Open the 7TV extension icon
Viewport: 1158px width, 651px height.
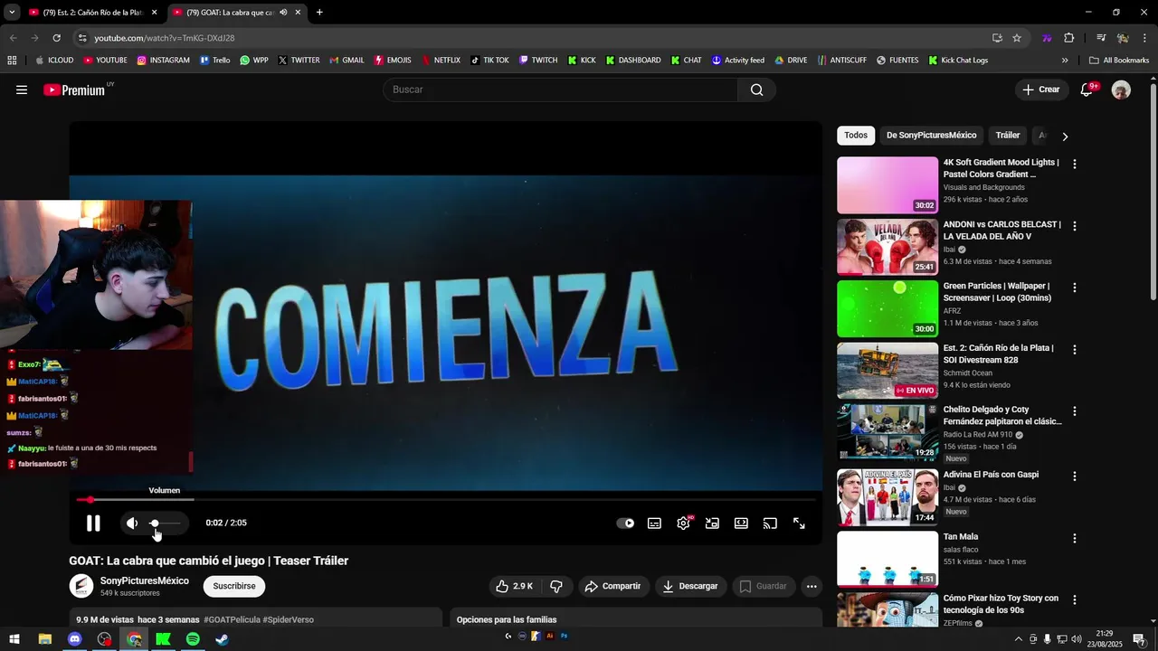pyautogui.click(x=1048, y=38)
